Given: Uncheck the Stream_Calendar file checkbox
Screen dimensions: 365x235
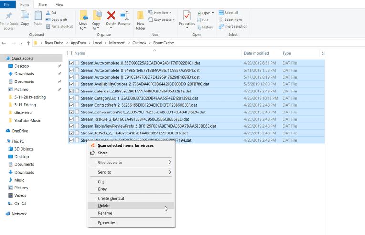Looking at the screenshot, I should pyautogui.click(x=72, y=91).
